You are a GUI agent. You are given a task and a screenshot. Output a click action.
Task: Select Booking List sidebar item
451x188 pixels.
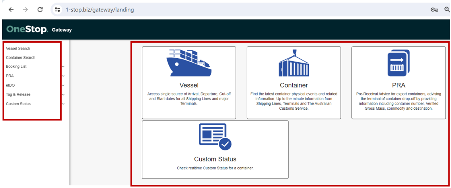tap(16, 67)
